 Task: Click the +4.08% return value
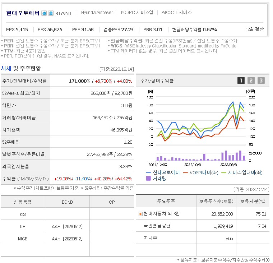click(125, 81)
